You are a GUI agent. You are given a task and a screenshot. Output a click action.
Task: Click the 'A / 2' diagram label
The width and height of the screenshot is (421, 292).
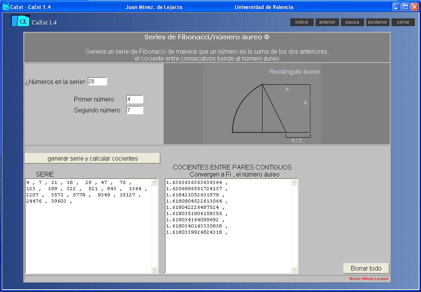tap(296, 140)
